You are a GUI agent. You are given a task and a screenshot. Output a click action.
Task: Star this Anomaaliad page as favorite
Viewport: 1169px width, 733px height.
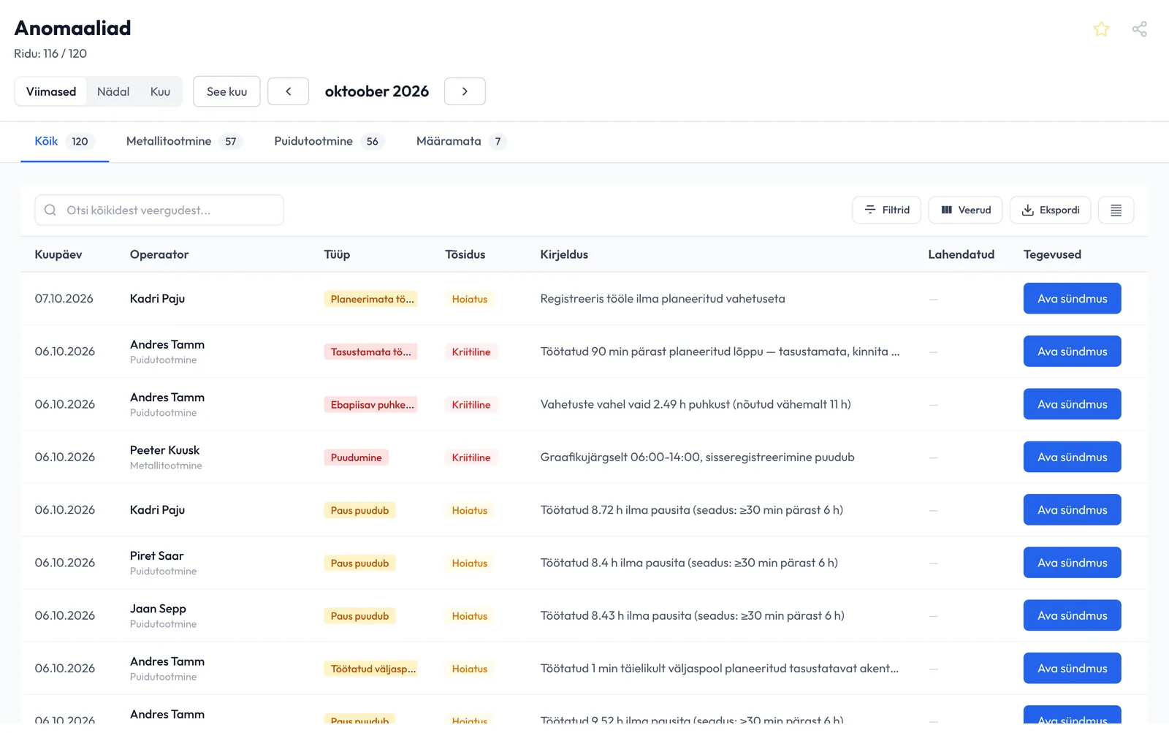tap(1101, 29)
